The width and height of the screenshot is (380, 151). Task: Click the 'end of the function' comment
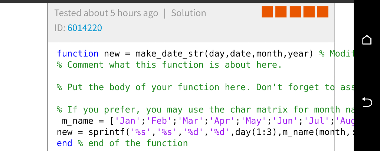(x=133, y=143)
